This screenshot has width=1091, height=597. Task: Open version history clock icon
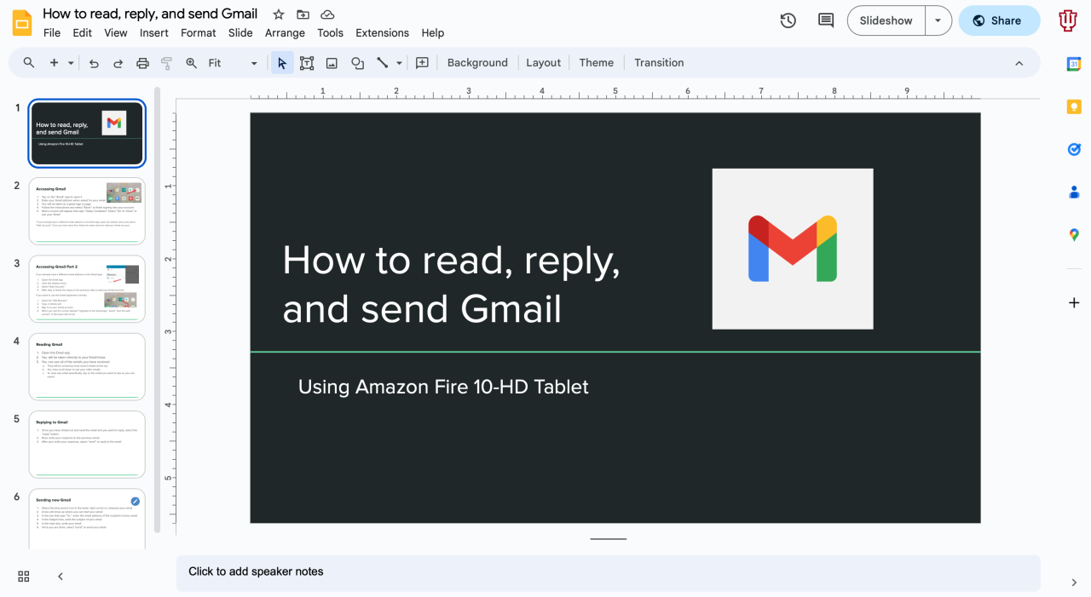coord(788,20)
